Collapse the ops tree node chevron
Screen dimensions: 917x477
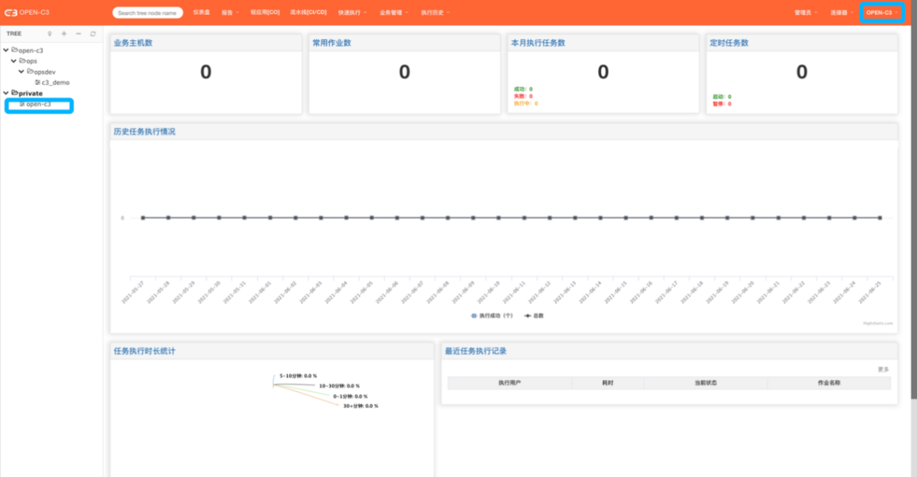pyautogui.click(x=14, y=61)
